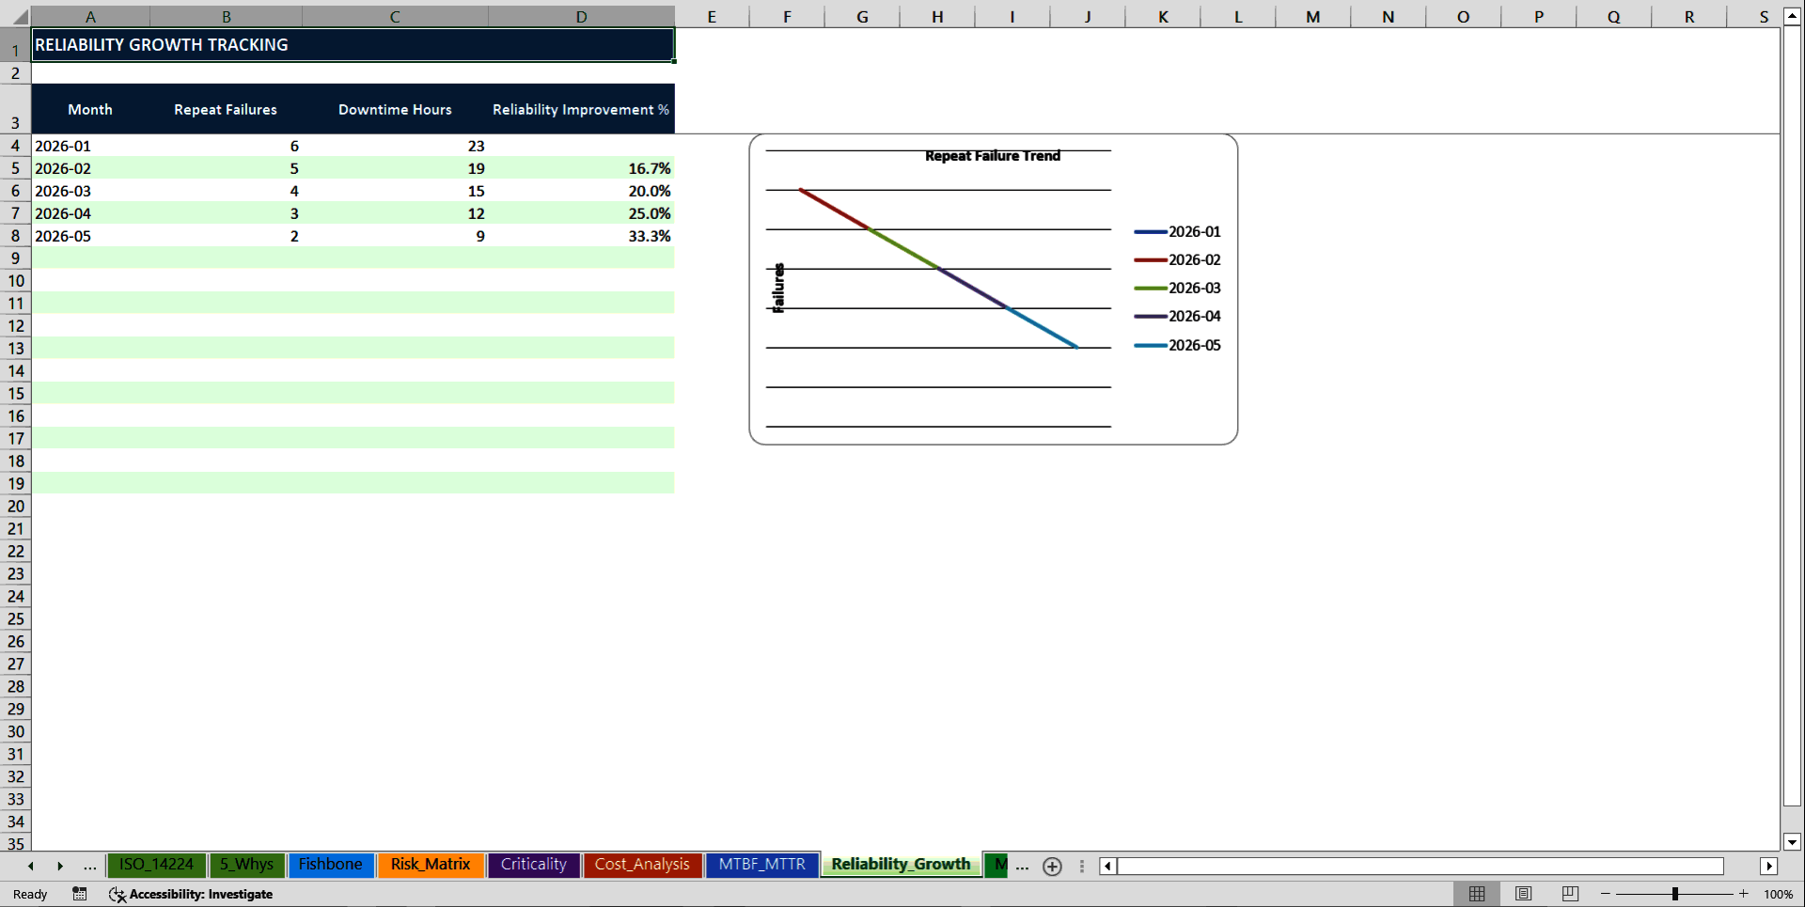
Task: Open the Fishbone sheet tab
Action: (x=331, y=865)
